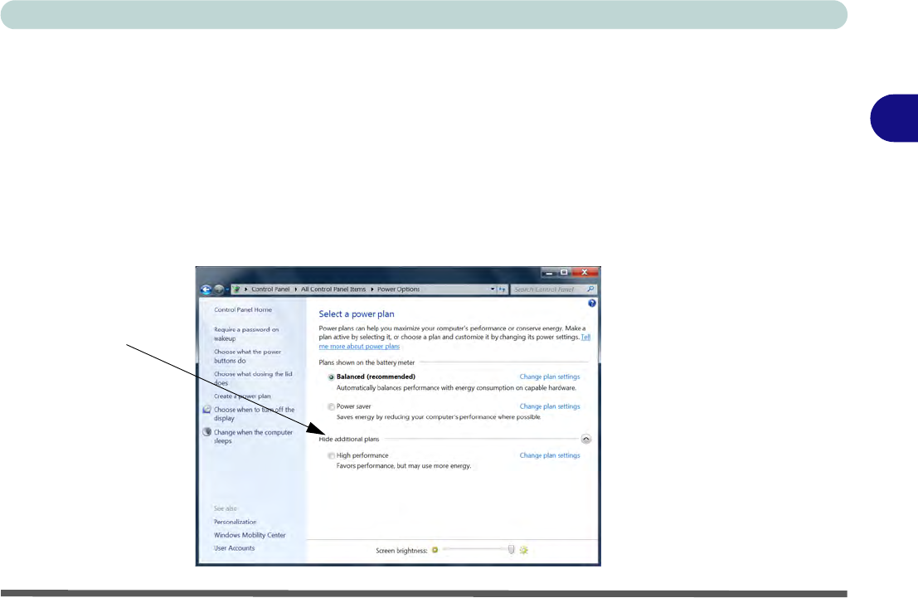Click the Back navigation arrow
Screen dimensions: 918x598
[x=206, y=289]
